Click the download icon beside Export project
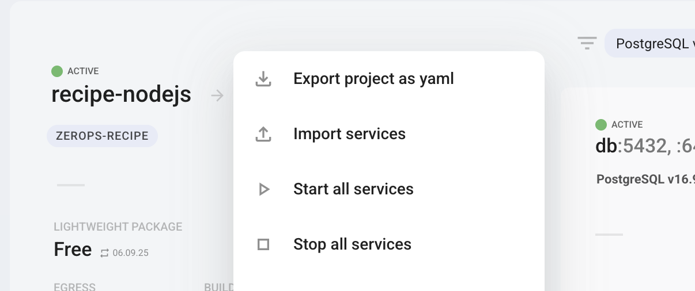Viewport: 695px width, 291px height. pos(263,79)
